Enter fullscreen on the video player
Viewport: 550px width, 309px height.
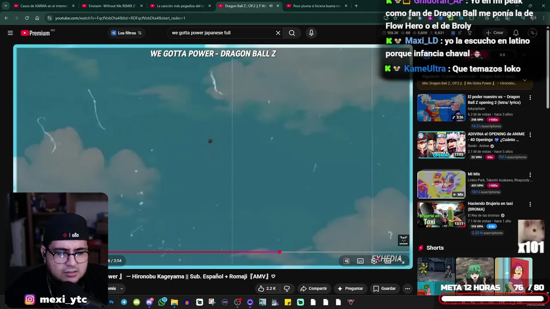[x=401, y=261]
